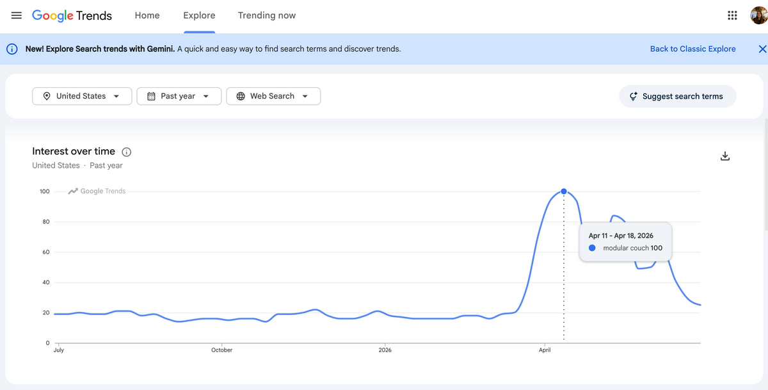768x390 pixels.
Task: Open the account profile avatar
Action: 759,15
